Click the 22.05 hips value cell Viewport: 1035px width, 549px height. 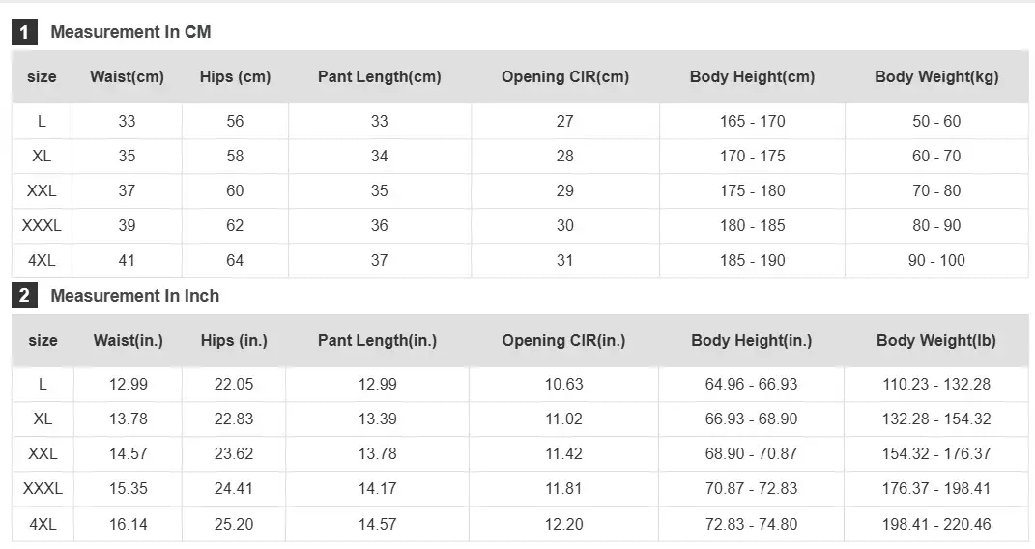click(x=234, y=384)
